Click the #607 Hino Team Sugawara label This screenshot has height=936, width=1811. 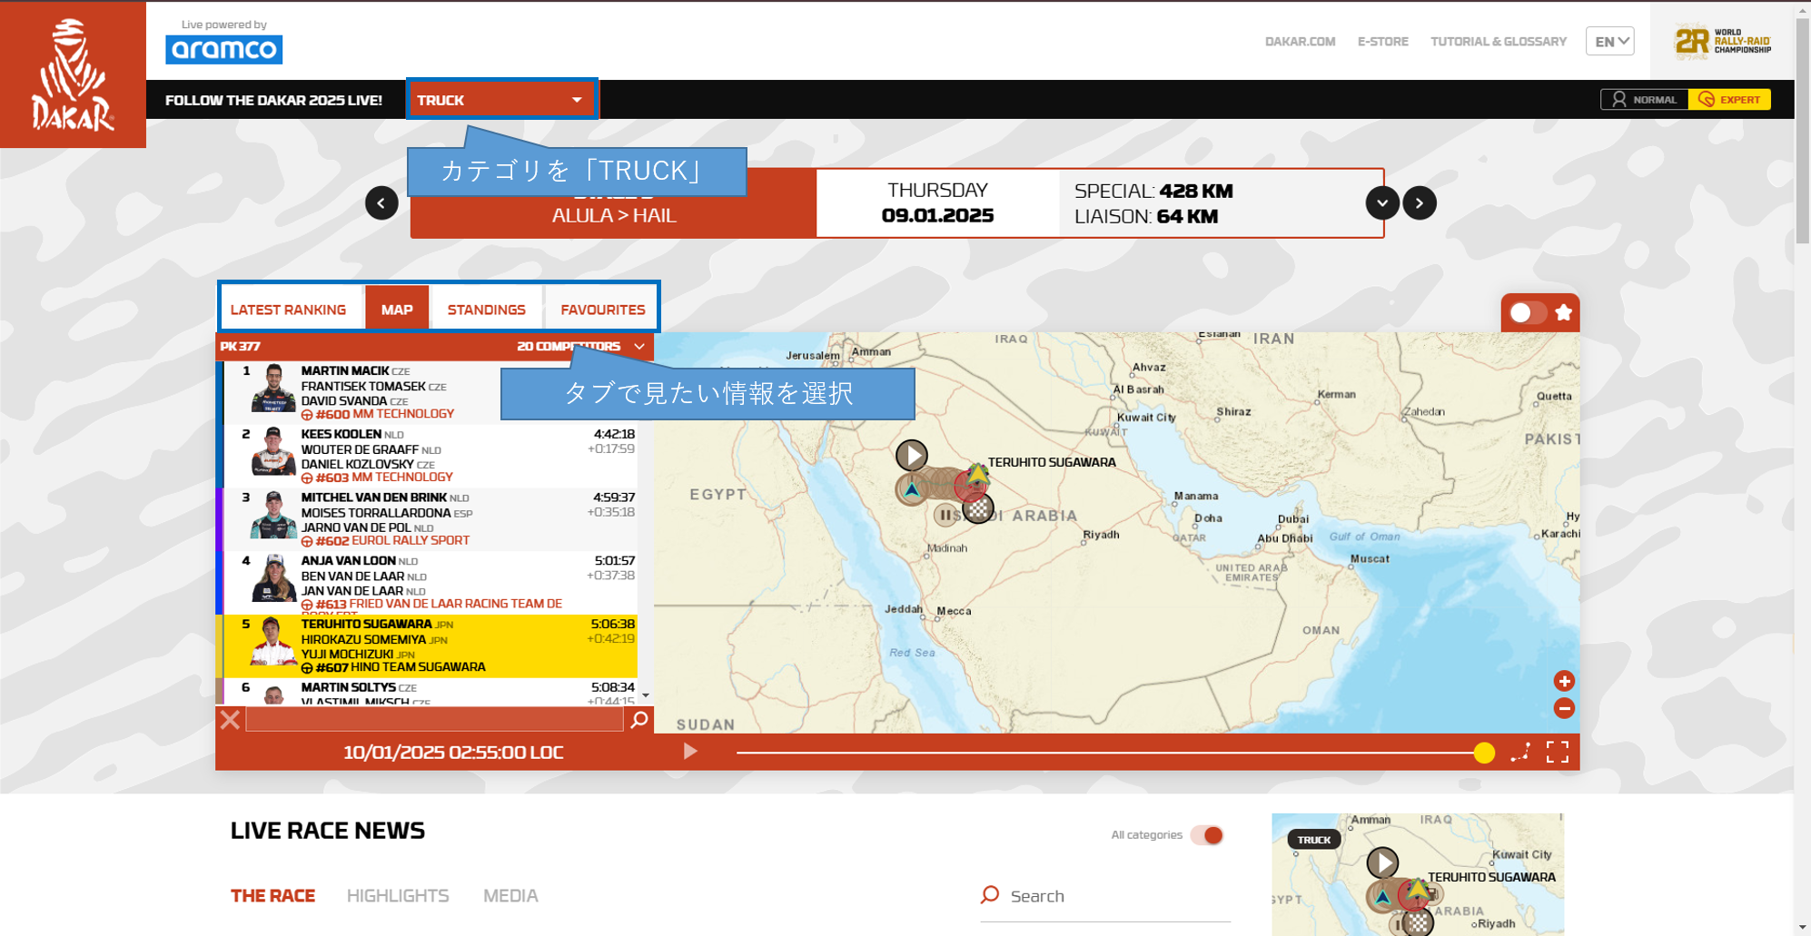click(393, 667)
